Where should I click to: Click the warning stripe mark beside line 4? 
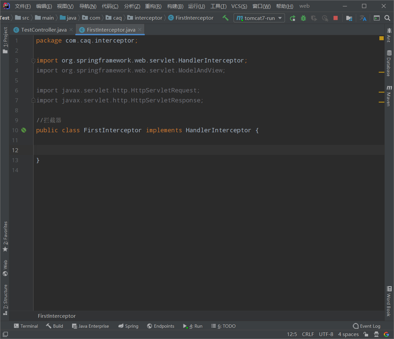[x=381, y=72]
